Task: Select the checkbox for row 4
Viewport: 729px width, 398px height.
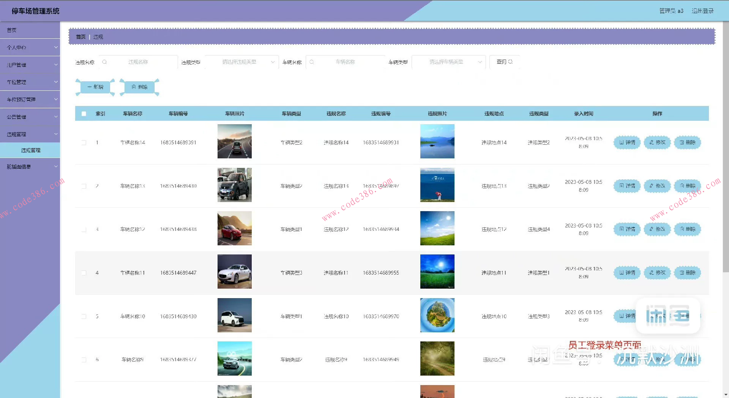Action: [x=84, y=273]
